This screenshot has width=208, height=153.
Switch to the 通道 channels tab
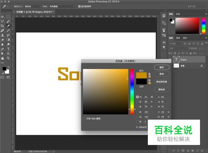click(x=178, y=38)
